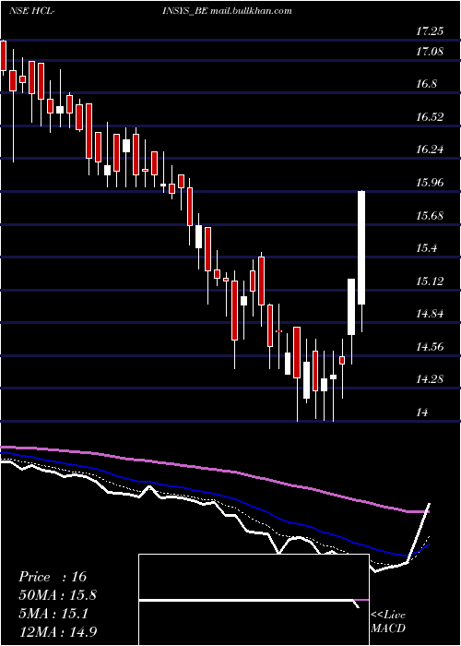Image resolution: width=461 pixels, height=646 pixels.
Task: Click the 15.12 price axis label
Action: (x=431, y=281)
